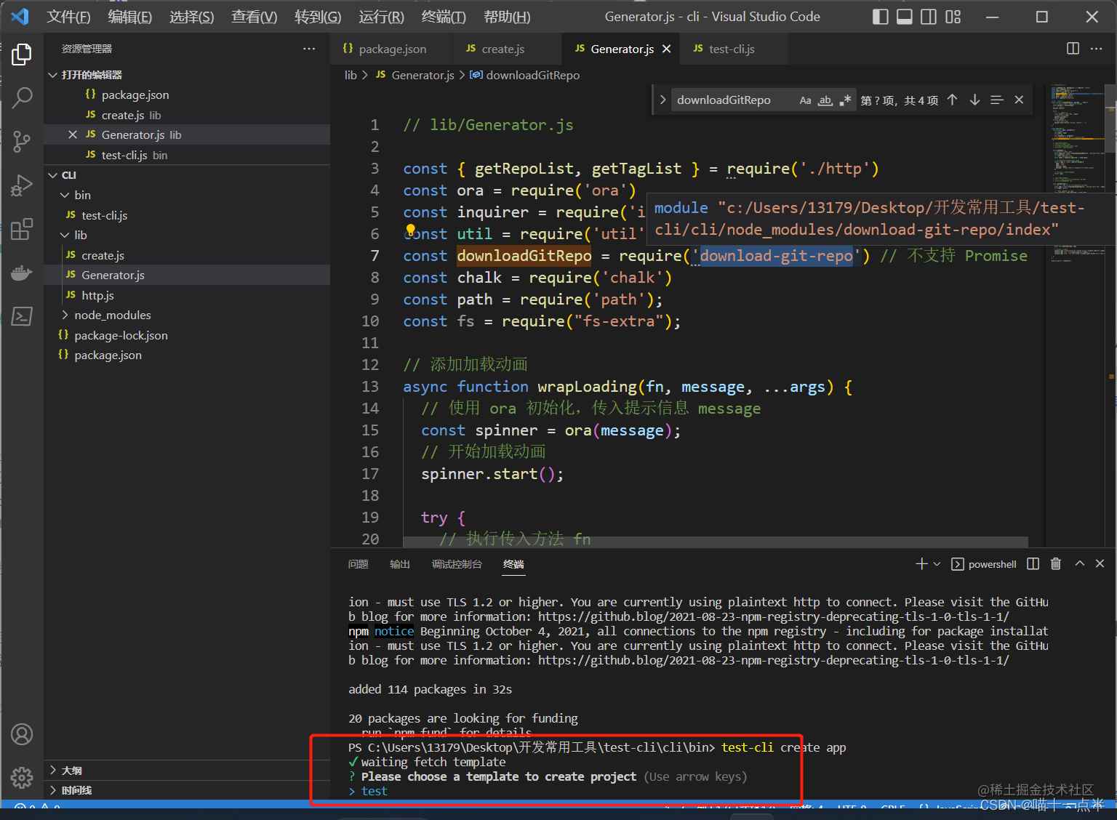Open the Docker view in activity bar
The image size is (1117, 820).
(x=22, y=273)
